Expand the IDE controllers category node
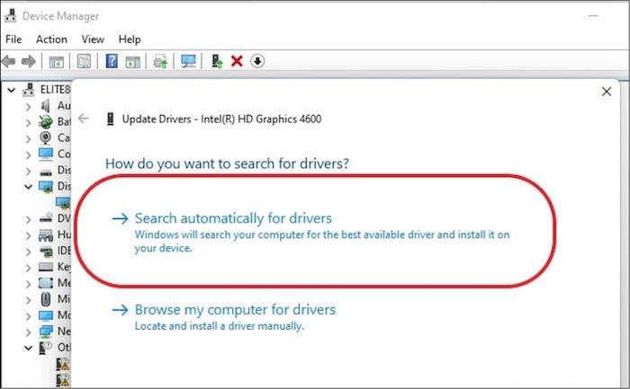Image resolution: width=630 pixels, height=389 pixels. [x=28, y=252]
